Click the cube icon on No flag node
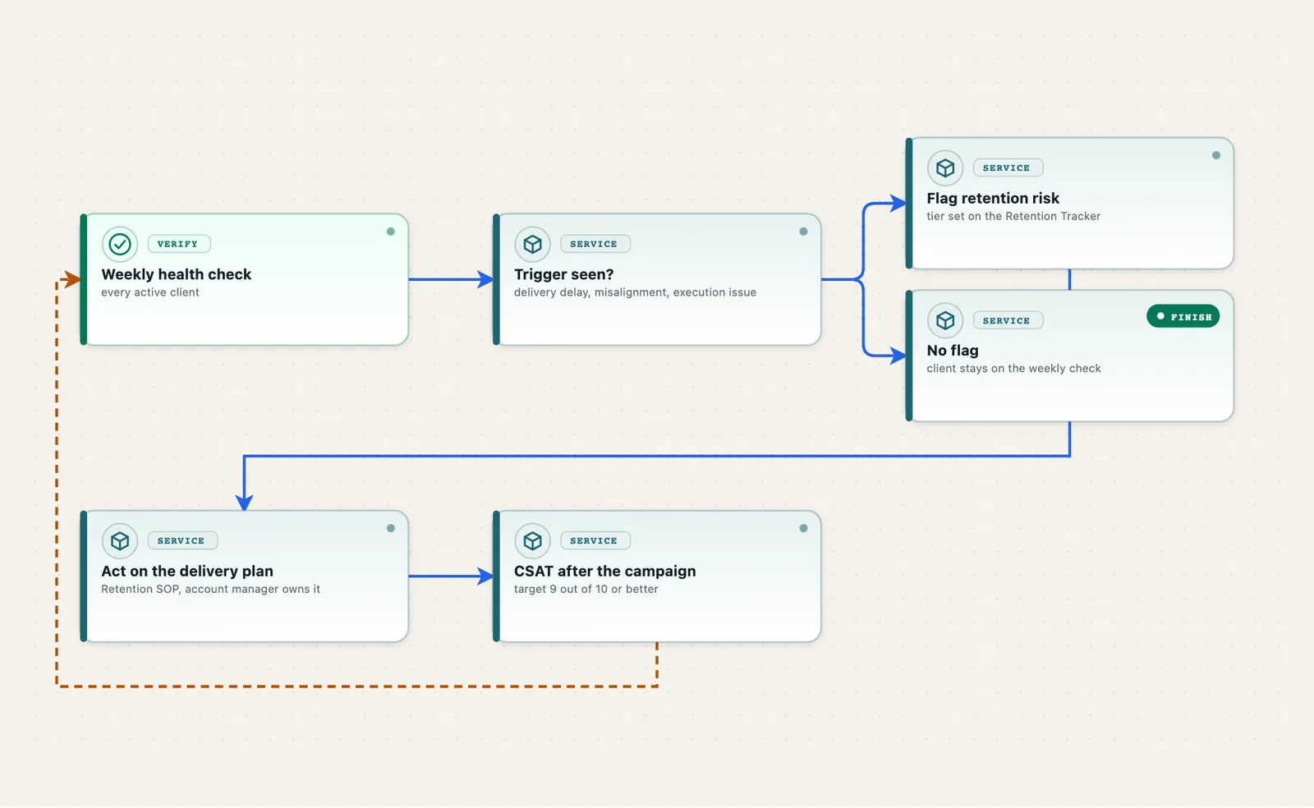This screenshot has height=808, width=1314. pyautogui.click(x=945, y=320)
